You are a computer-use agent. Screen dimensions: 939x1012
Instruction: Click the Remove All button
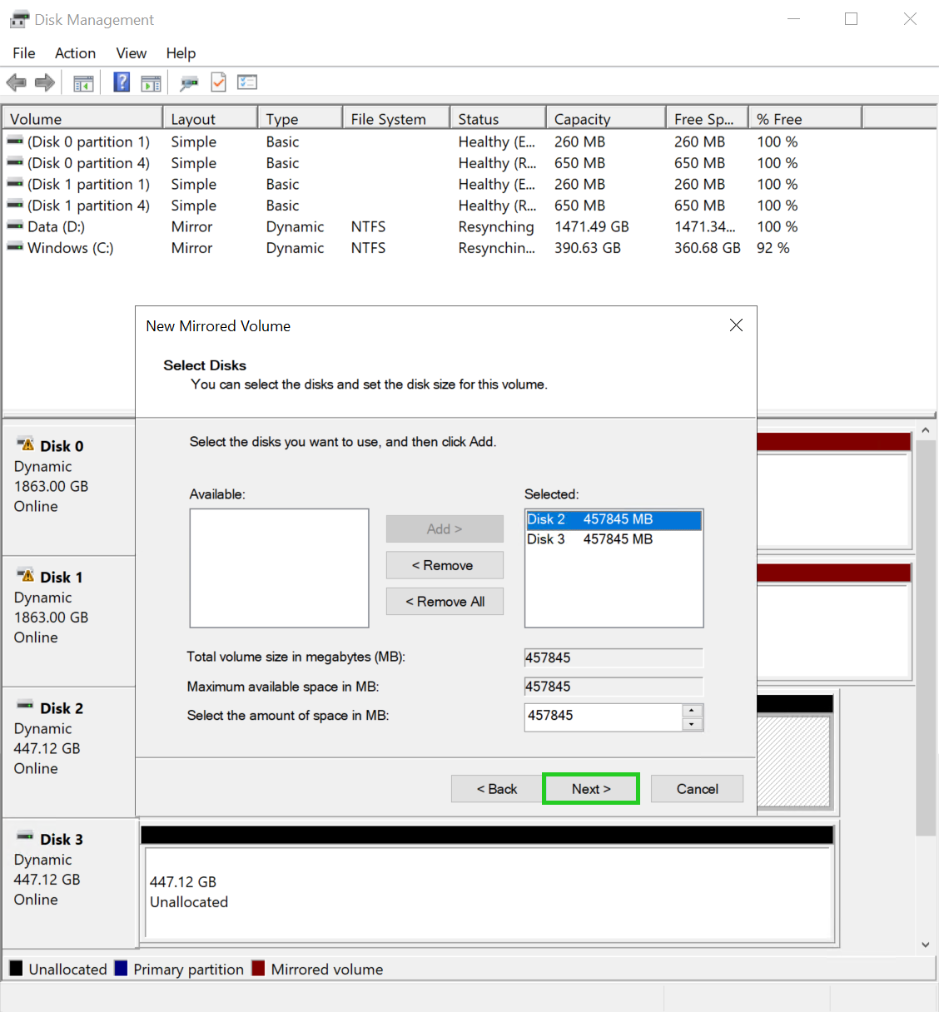(x=445, y=601)
